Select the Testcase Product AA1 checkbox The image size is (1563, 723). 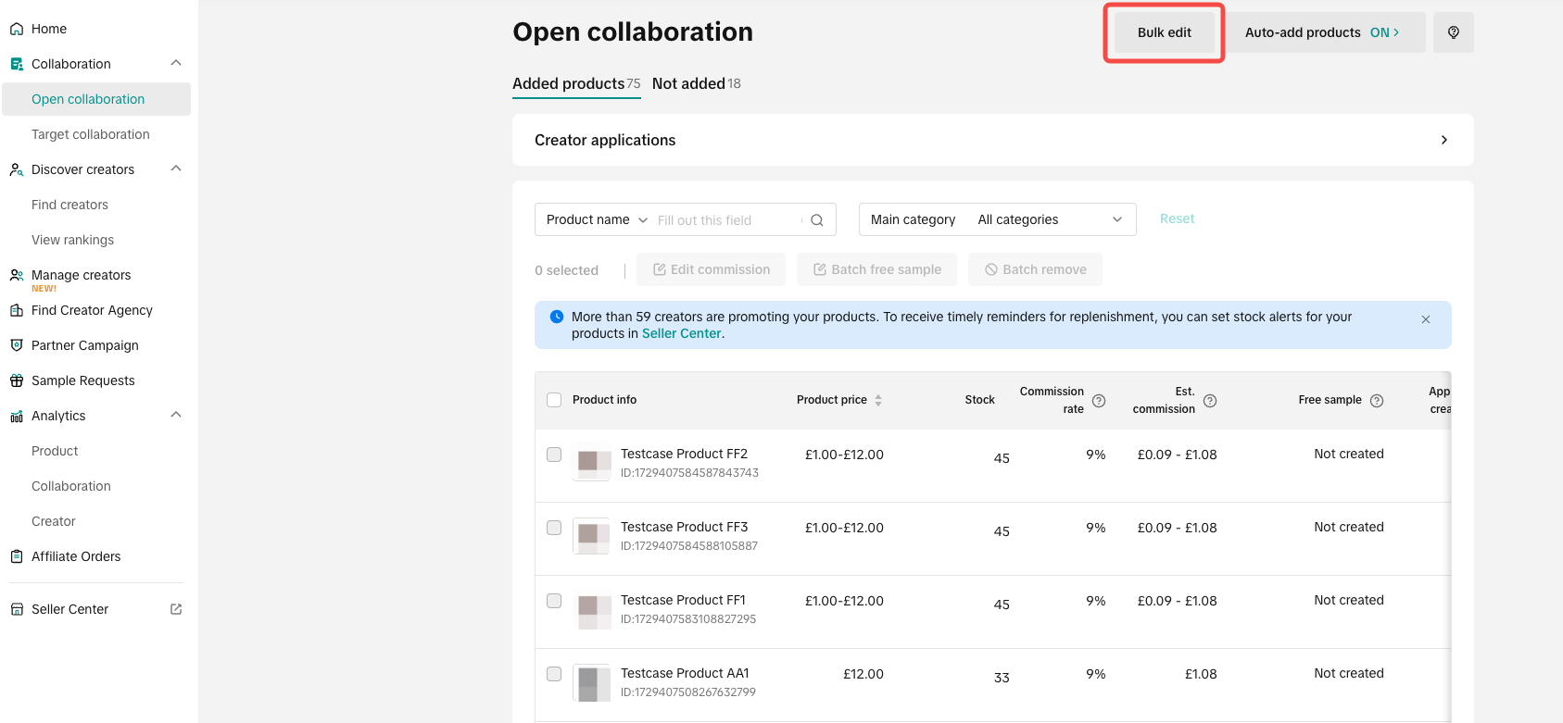tap(554, 674)
